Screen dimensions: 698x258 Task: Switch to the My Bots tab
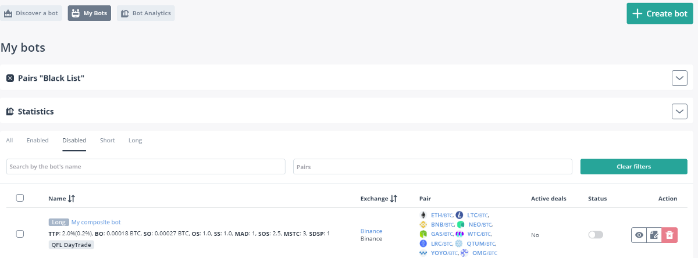pyautogui.click(x=89, y=13)
